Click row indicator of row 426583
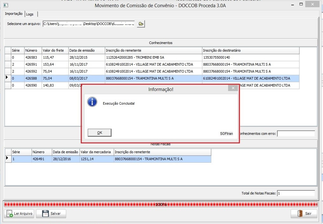Screen dimensions: 323x224 8,58
